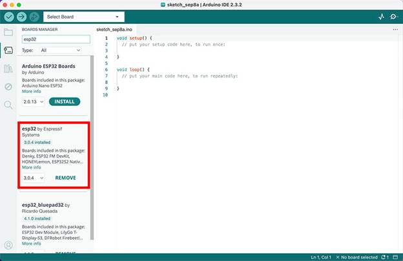Open the 3.0.4 version dropdown for esp32

pos(33,178)
